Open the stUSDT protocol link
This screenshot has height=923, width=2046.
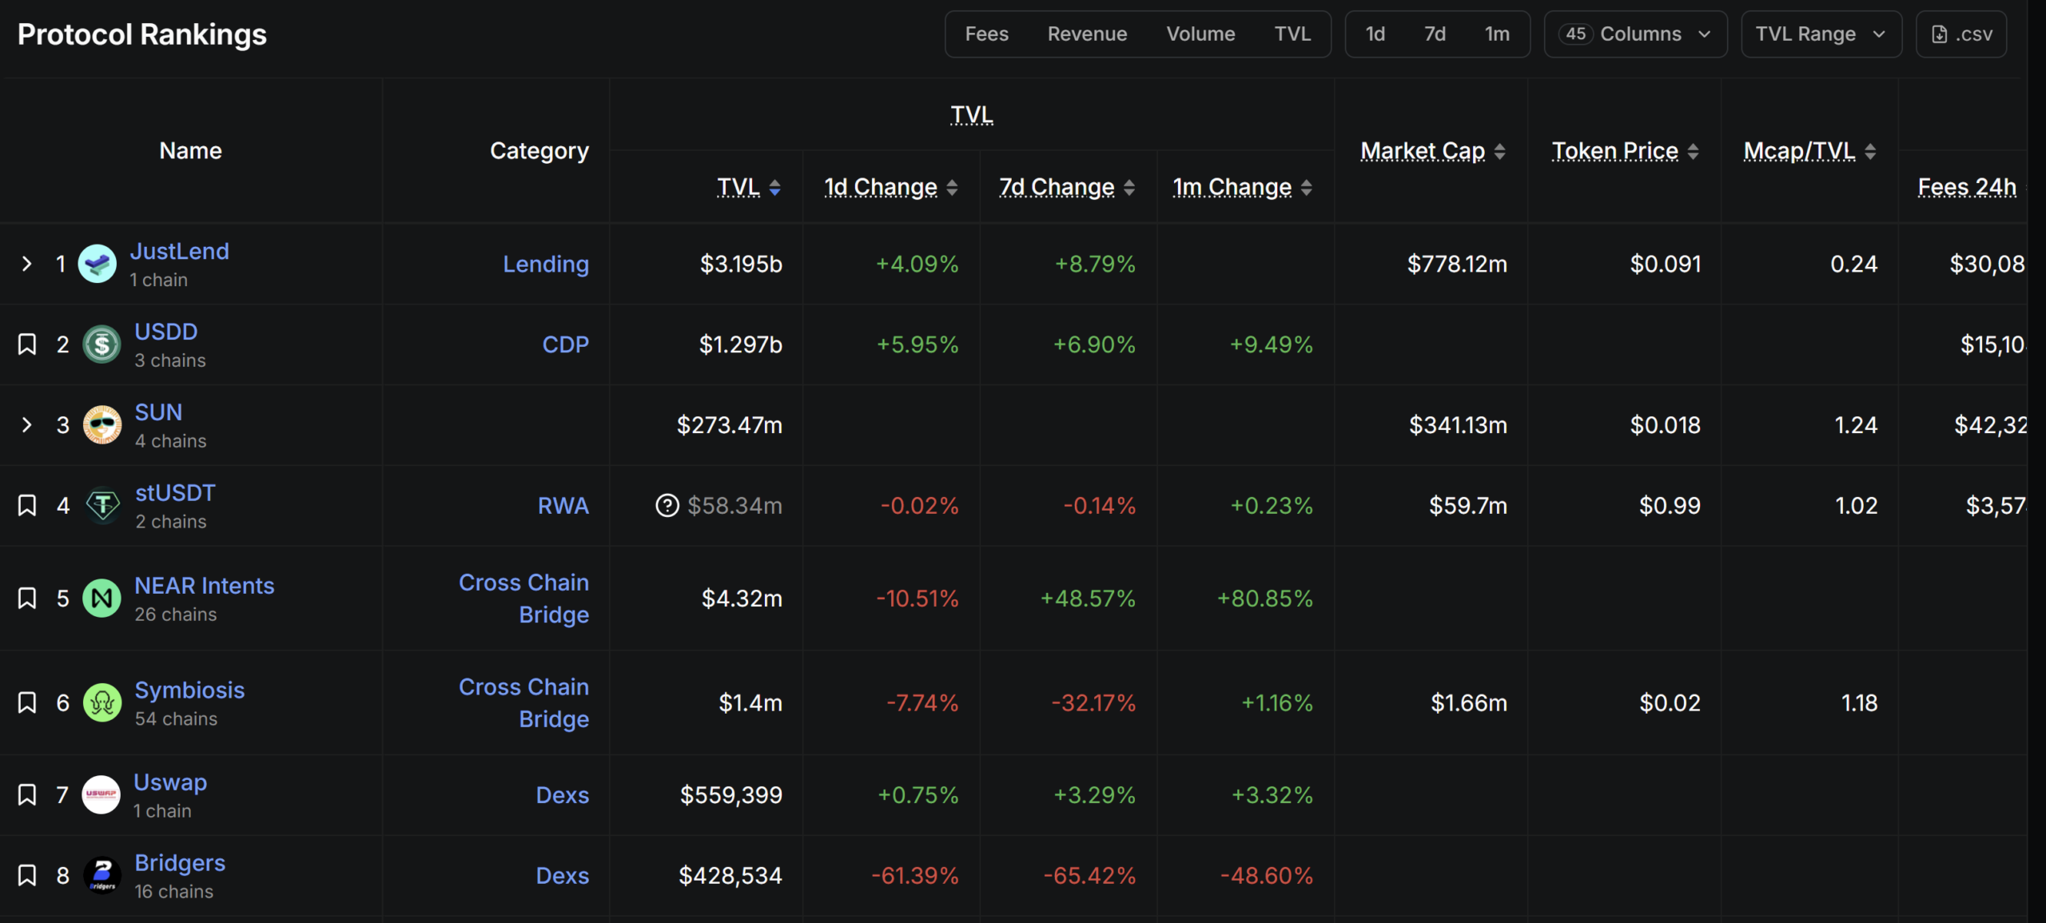pos(175,493)
